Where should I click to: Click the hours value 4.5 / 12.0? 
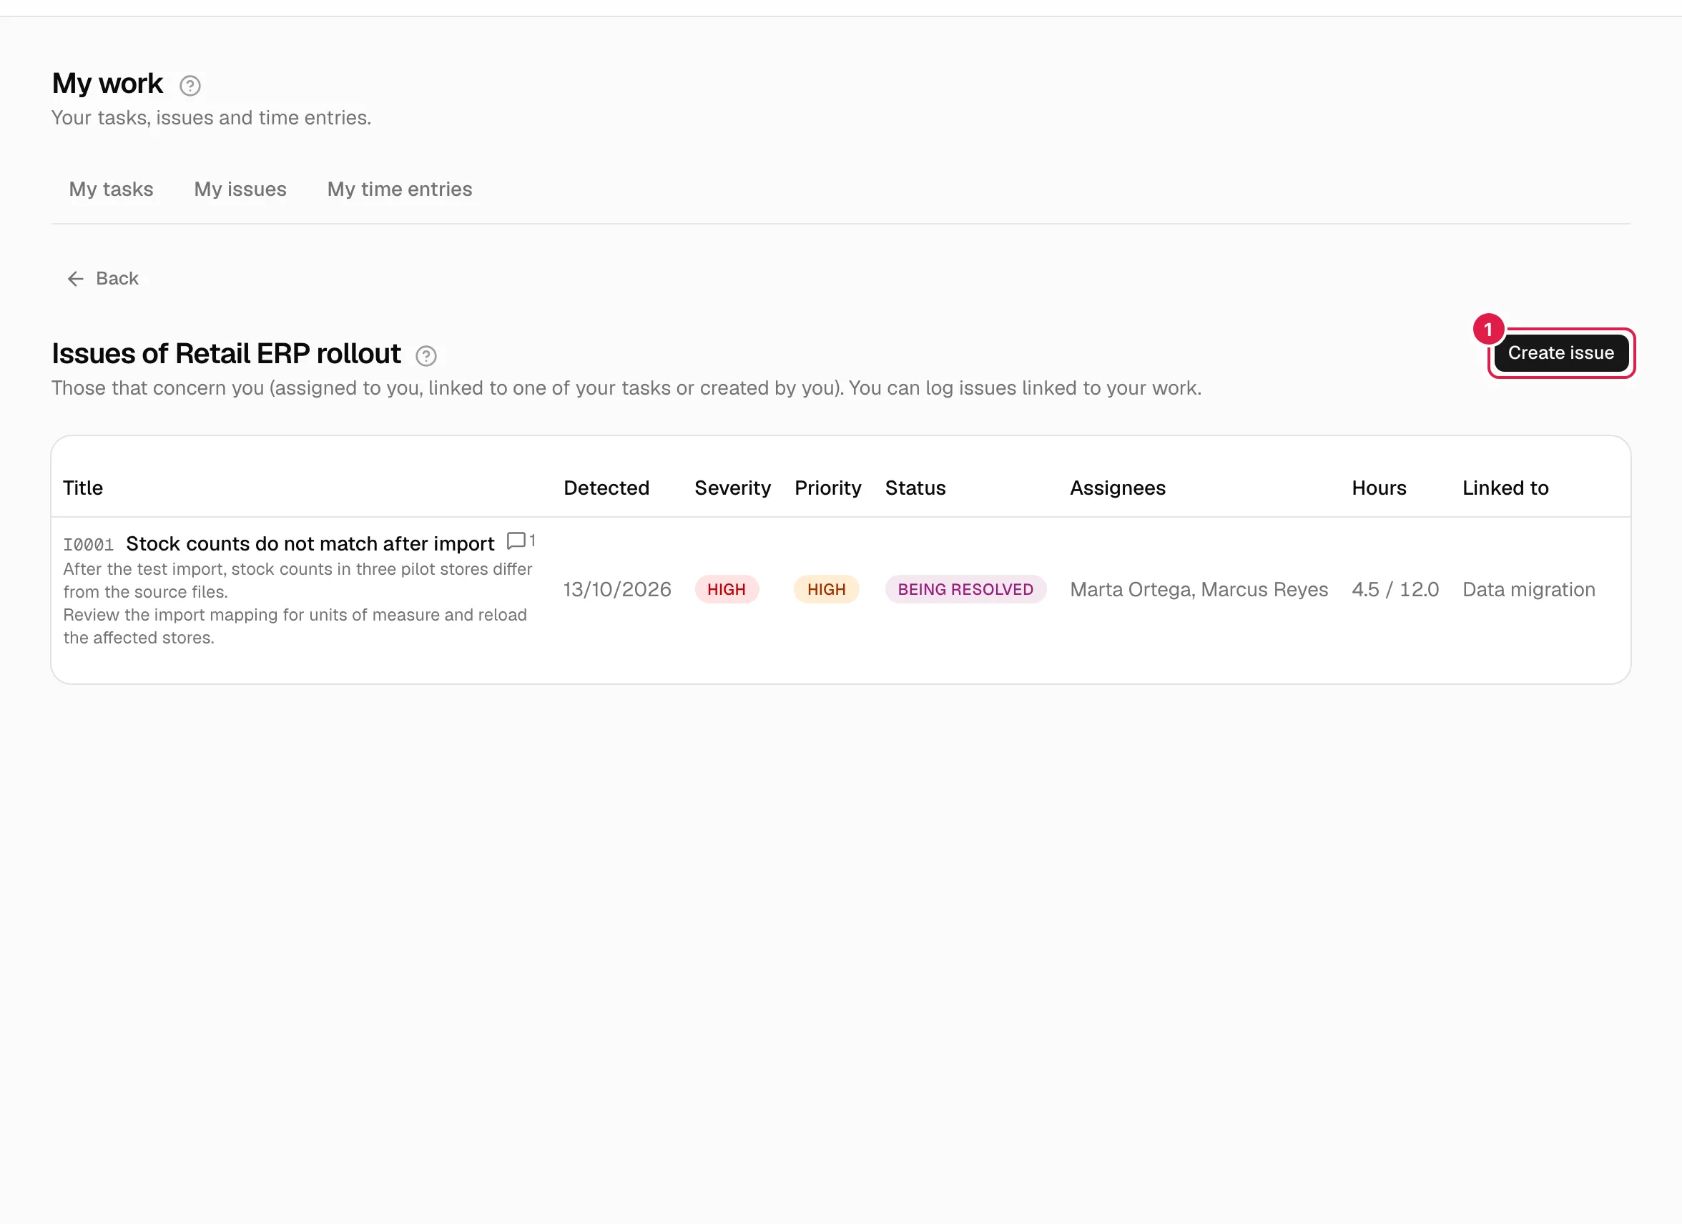tap(1396, 589)
